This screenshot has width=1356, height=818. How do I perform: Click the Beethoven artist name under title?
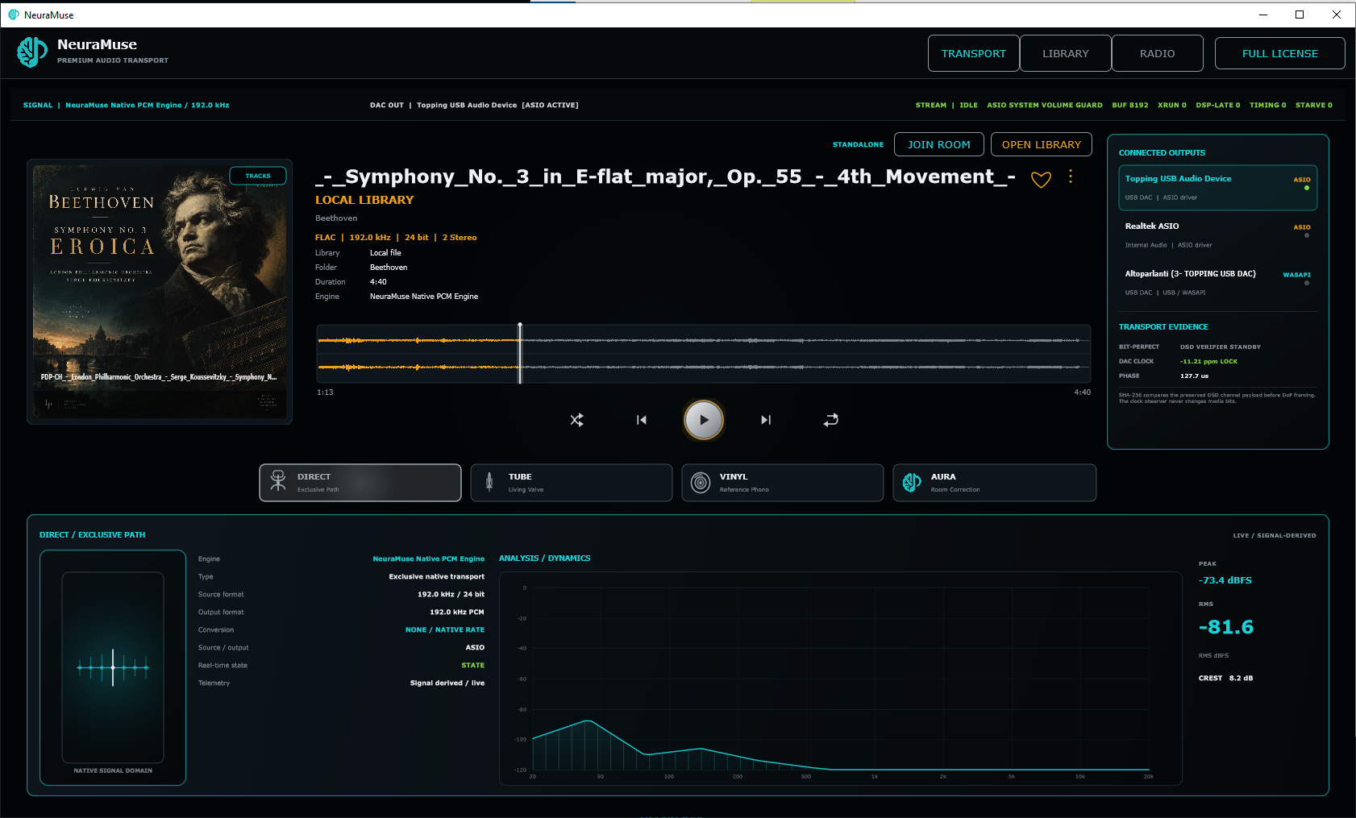(336, 218)
